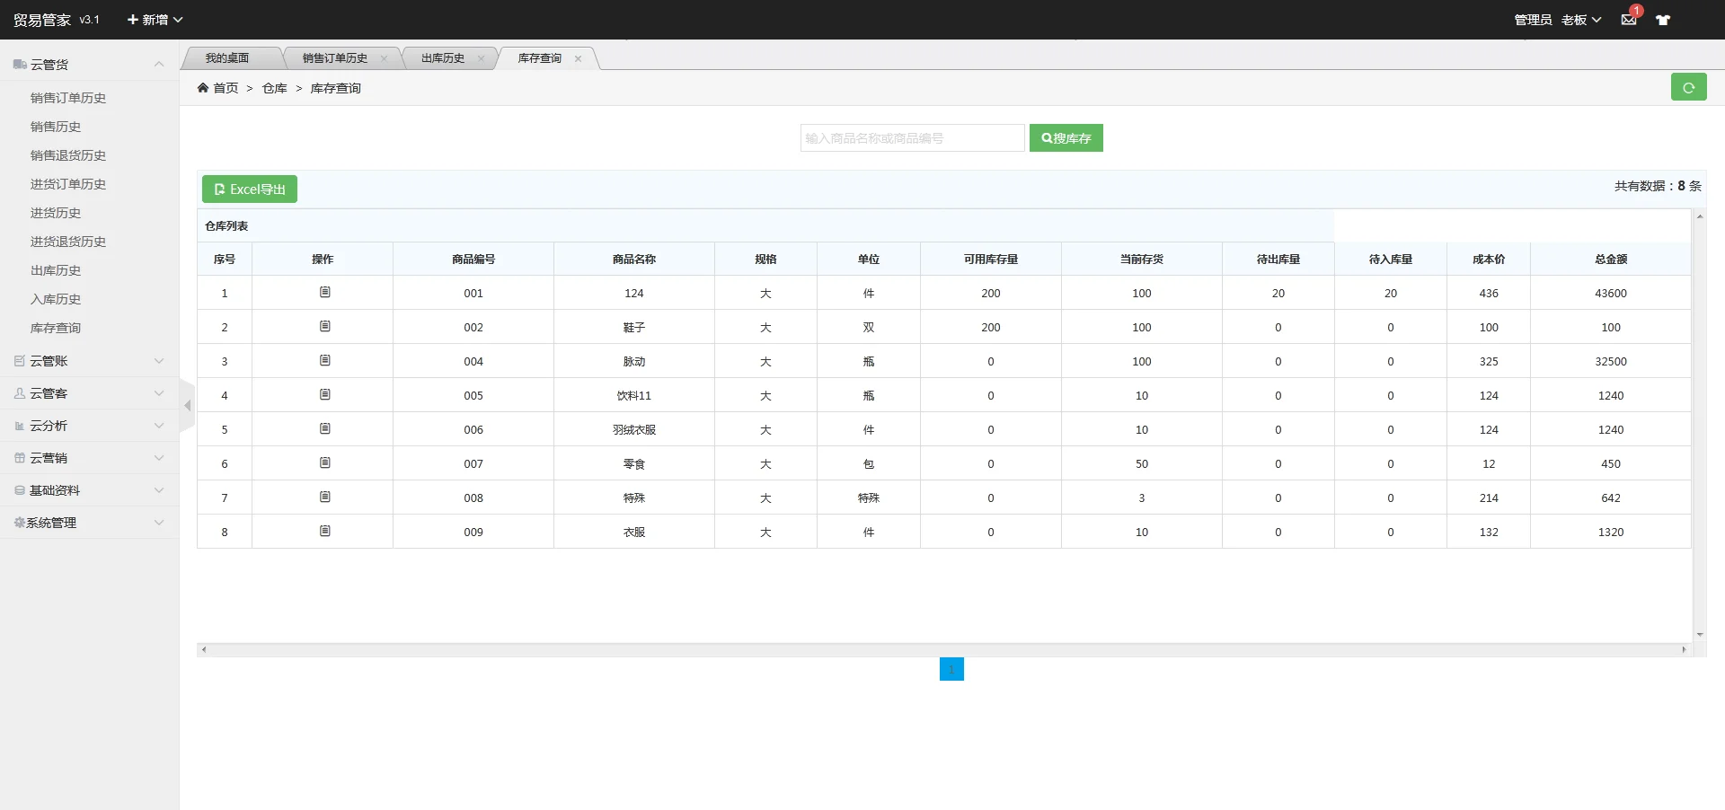Click the horizontal scrollbar under the table
1725x810 pixels.
coord(943,649)
